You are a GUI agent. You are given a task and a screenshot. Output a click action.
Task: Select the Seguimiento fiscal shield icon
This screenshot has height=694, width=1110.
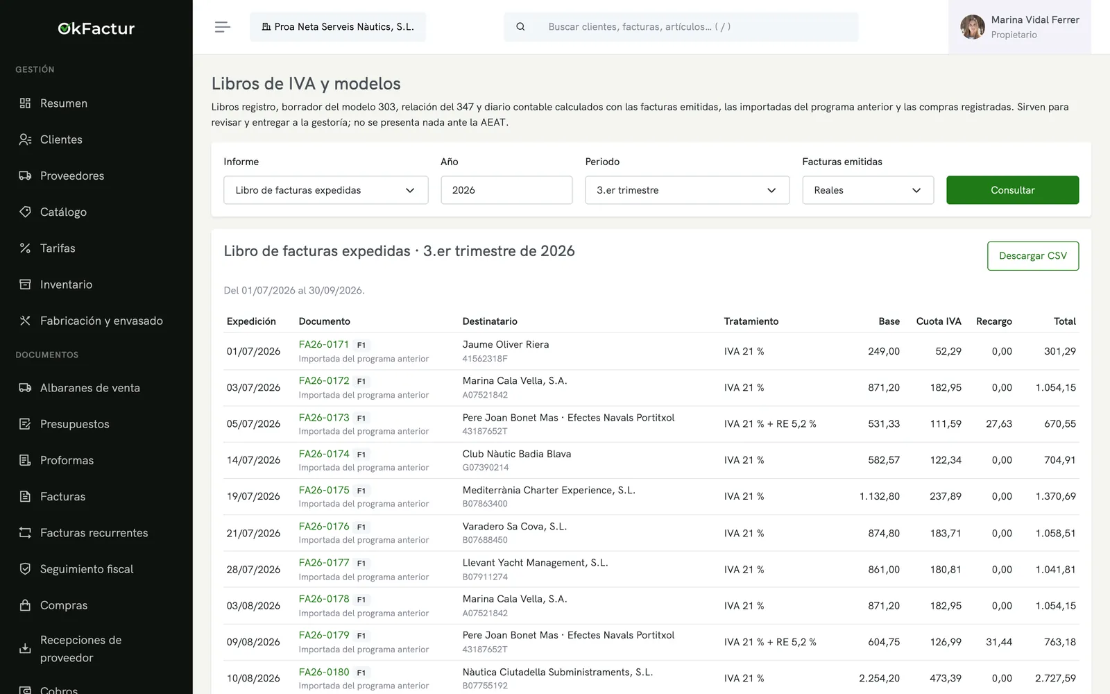pos(25,569)
